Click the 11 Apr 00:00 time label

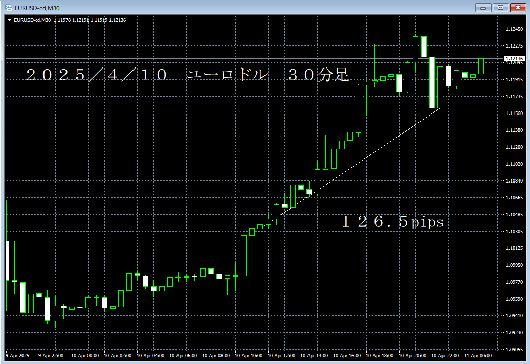478,355
